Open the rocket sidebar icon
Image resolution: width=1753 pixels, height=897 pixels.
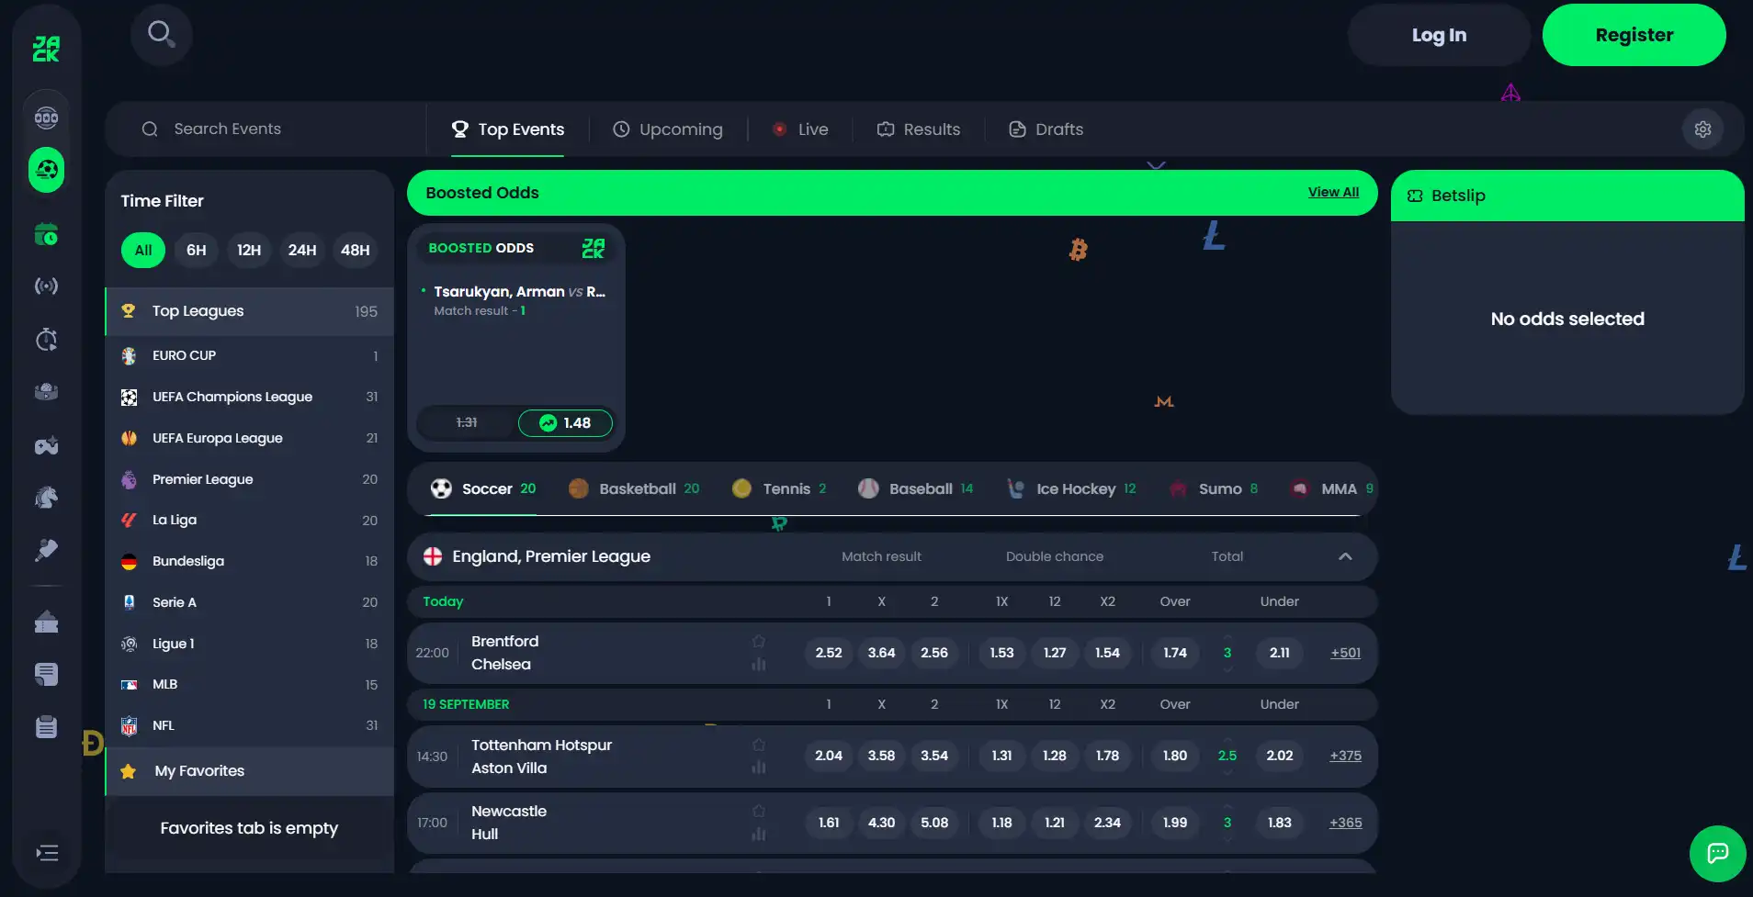click(x=46, y=550)
